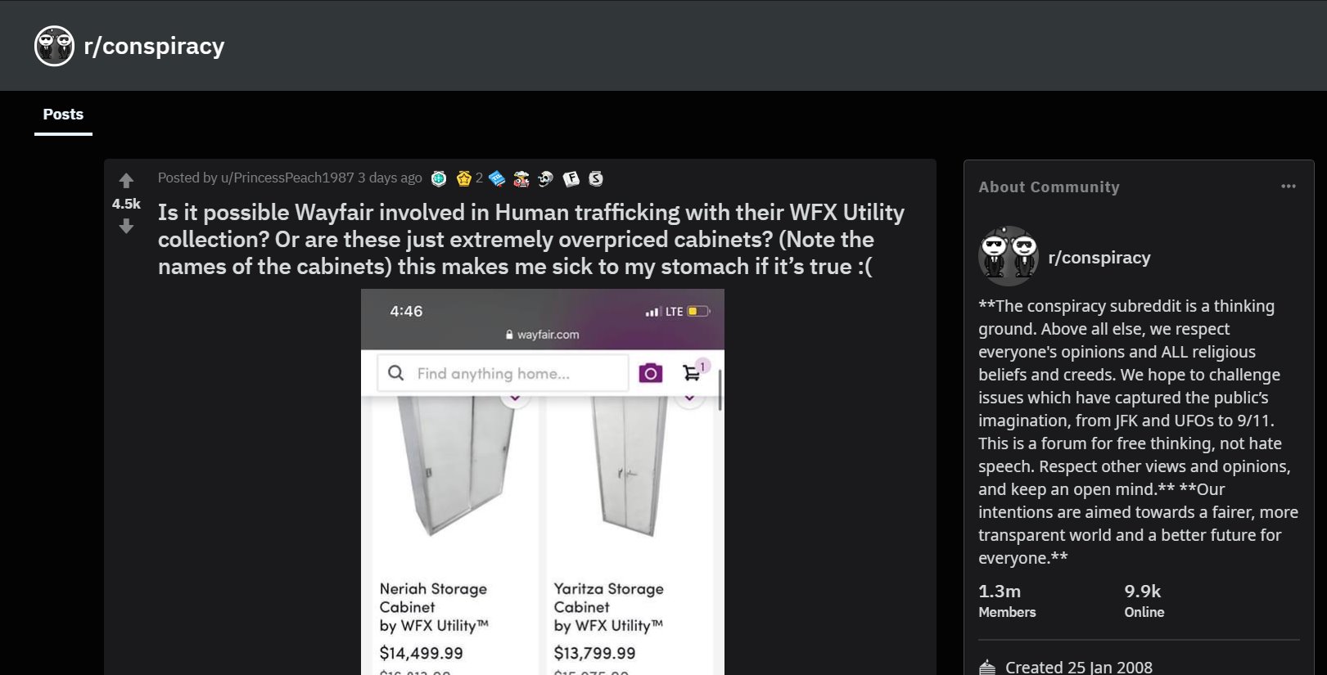Click the Find anything home search field
The height and width of the screenshot is (675, 1327).
503,373
